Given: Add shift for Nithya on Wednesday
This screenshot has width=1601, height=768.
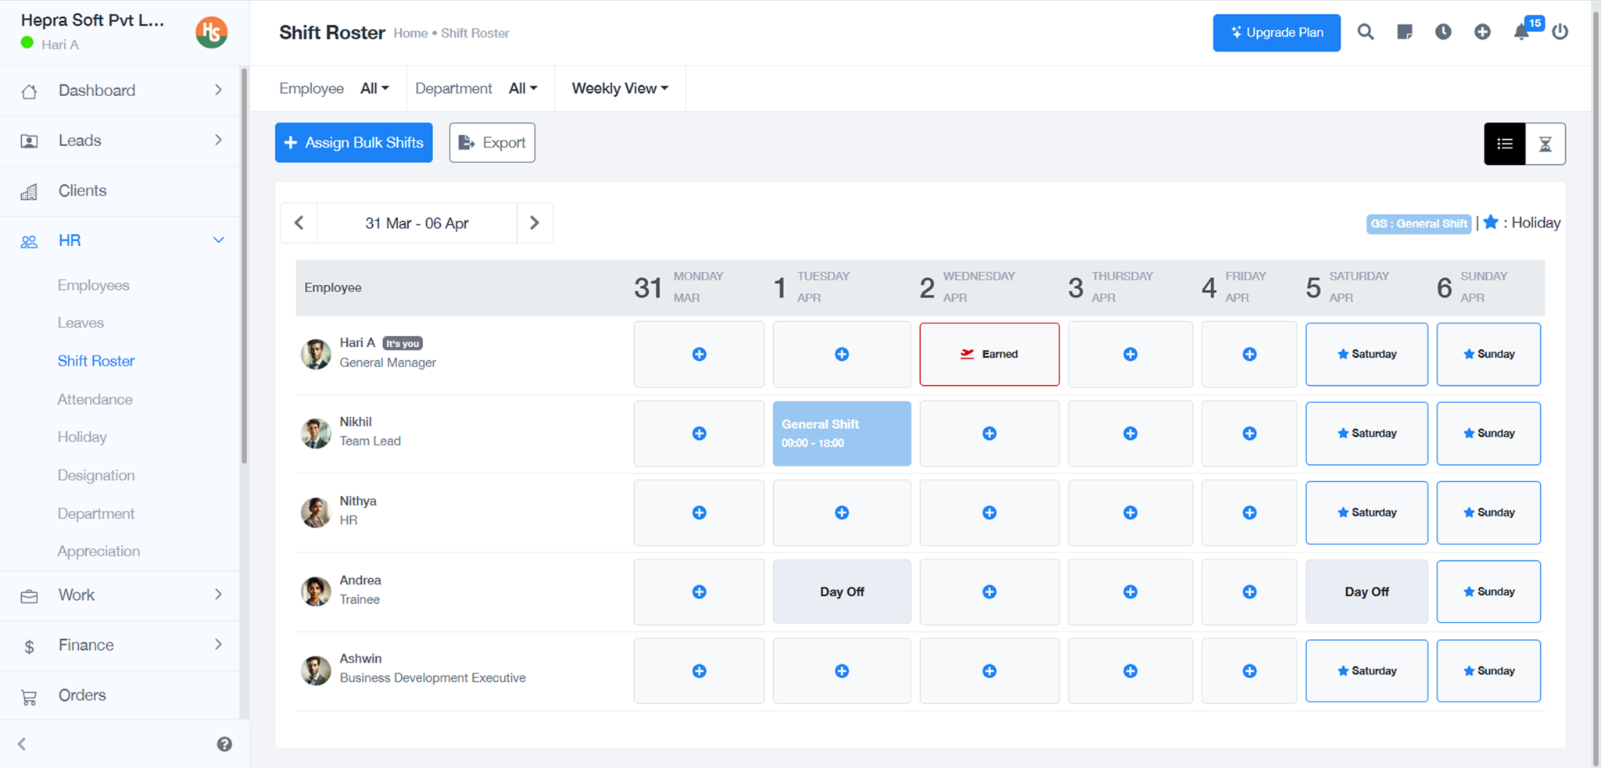Looking at the screenshot, I should pos(989,513).
